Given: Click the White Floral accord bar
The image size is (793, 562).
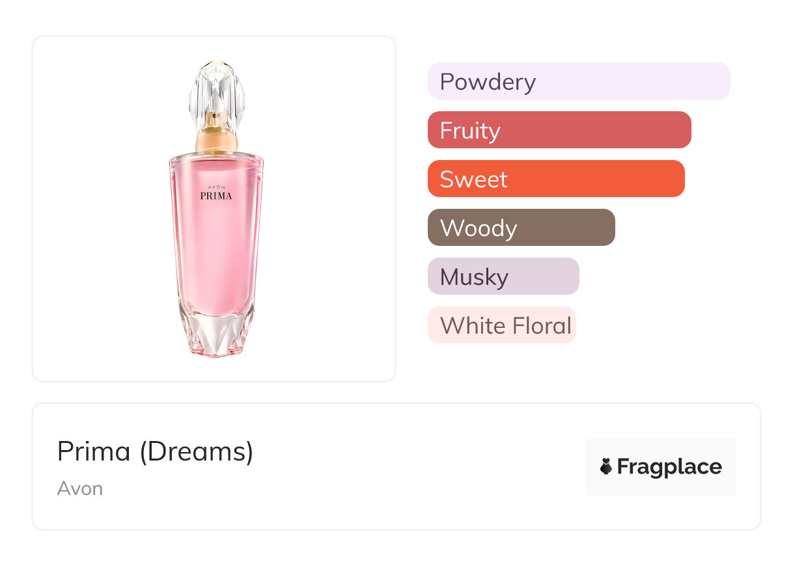Looking at the screenshot, I should coord(502,325).
